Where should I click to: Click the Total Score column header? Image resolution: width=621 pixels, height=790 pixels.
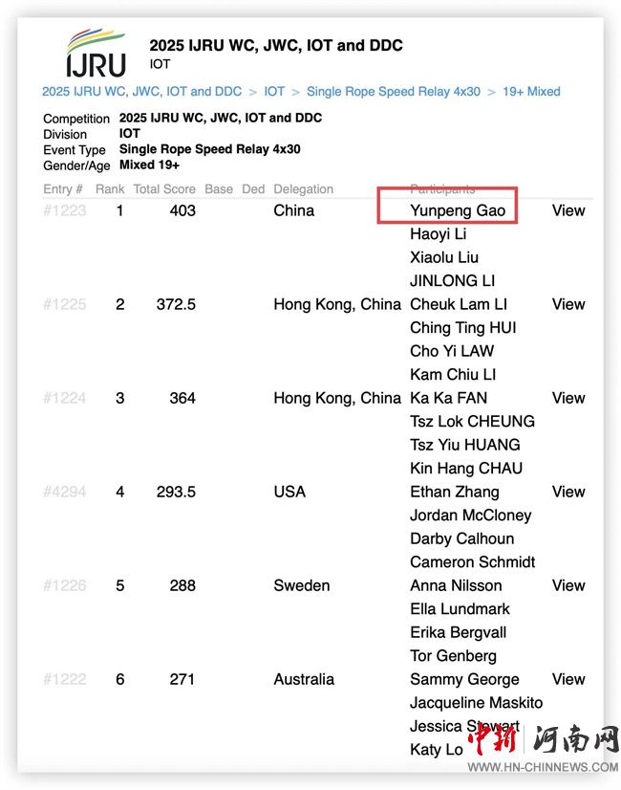[x=164, y=189]
